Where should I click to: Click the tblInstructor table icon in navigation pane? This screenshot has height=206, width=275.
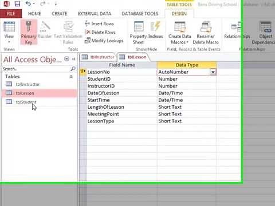click(9, 84)
